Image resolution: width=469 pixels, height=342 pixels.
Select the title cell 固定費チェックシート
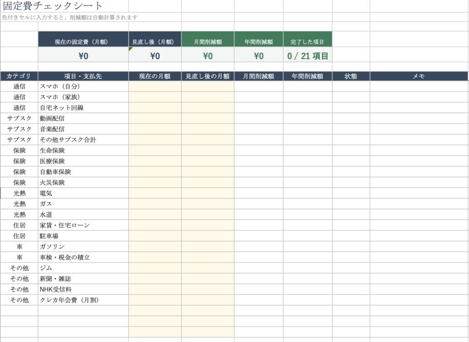pos(53,5)
